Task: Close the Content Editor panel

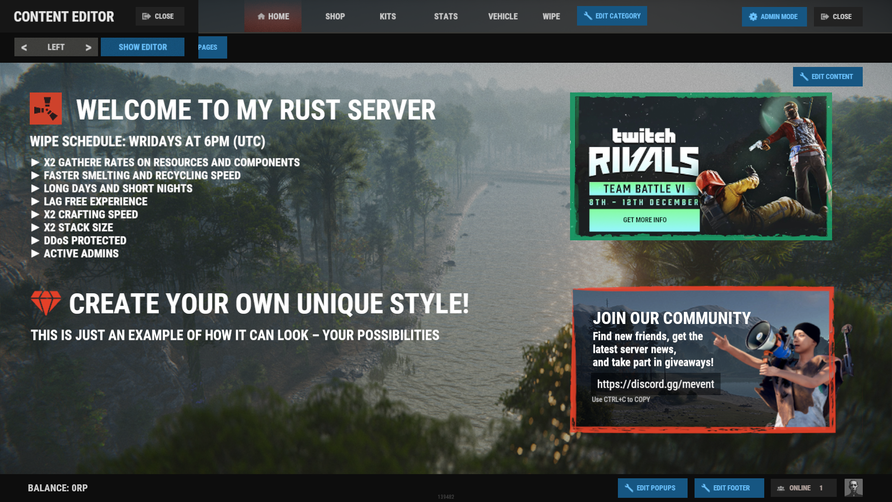Action: tap(159, 16)
